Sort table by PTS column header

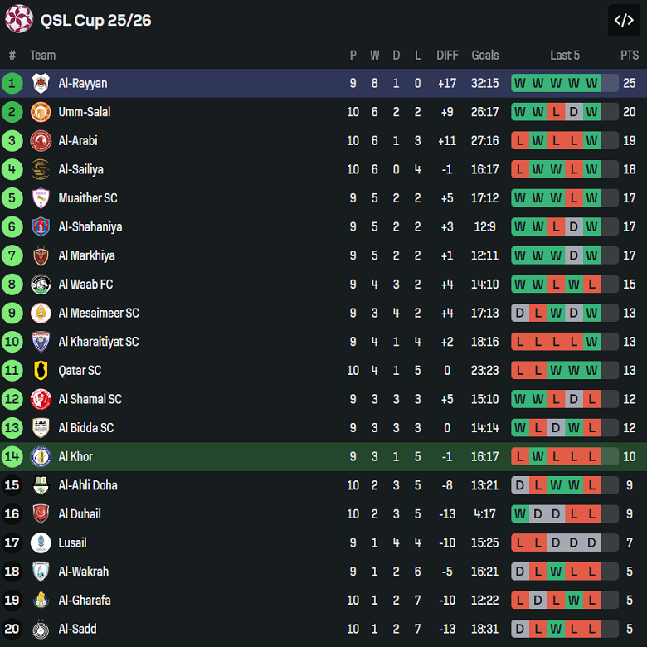click(630, 56)
